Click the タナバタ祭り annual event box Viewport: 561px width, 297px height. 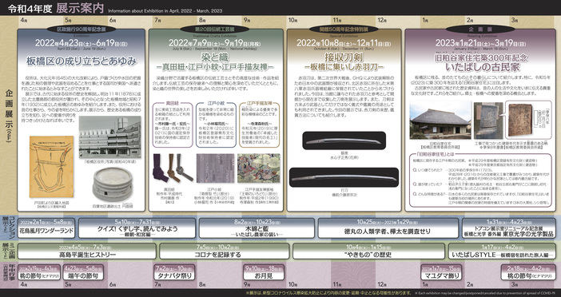point(174,272)
